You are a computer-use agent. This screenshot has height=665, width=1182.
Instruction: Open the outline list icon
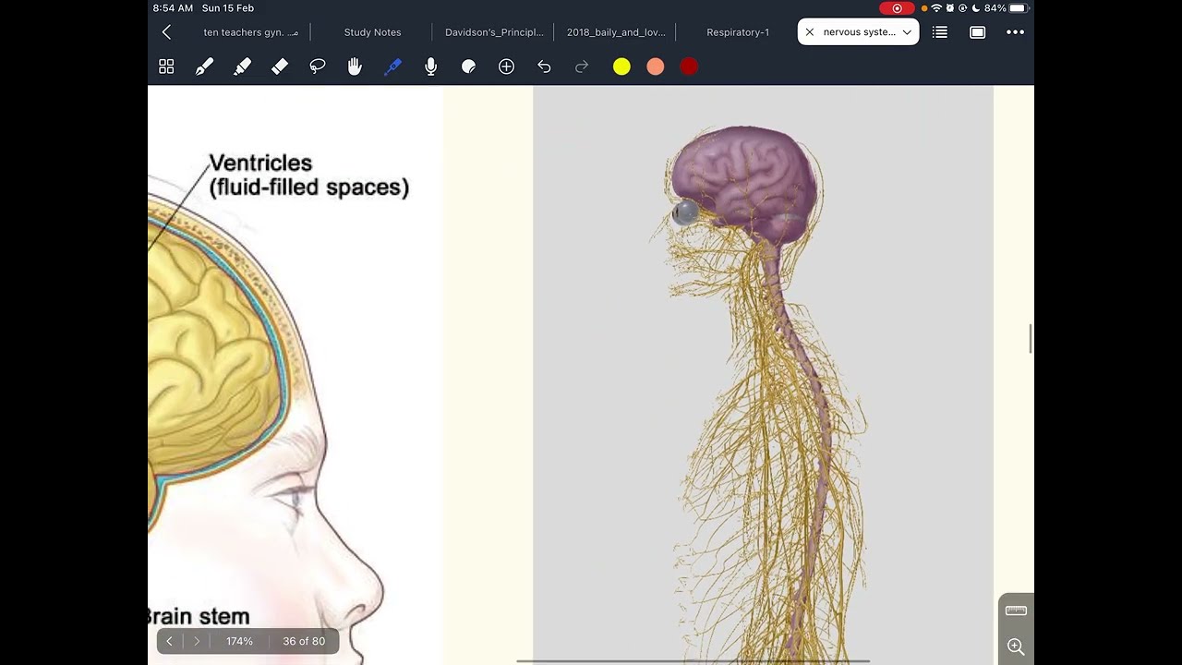point(940,32)
